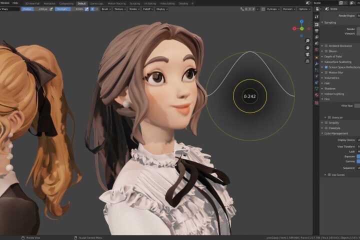Viewport: 360px width, 240px height.
Task: Open the Tool properties tab
Action: [x=316, y=17]
